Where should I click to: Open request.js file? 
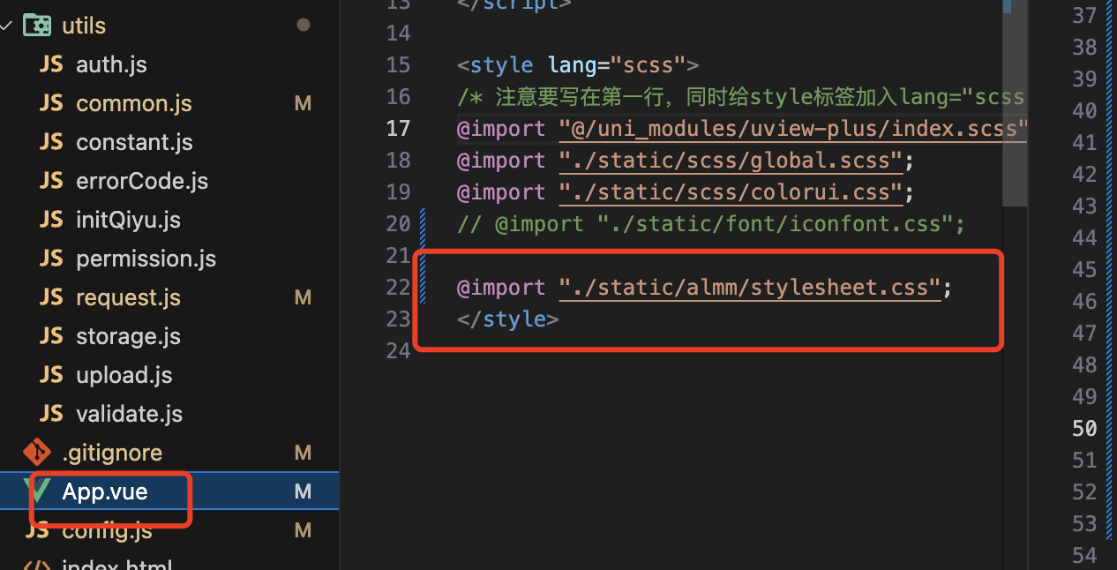click(x=128, y=297)
